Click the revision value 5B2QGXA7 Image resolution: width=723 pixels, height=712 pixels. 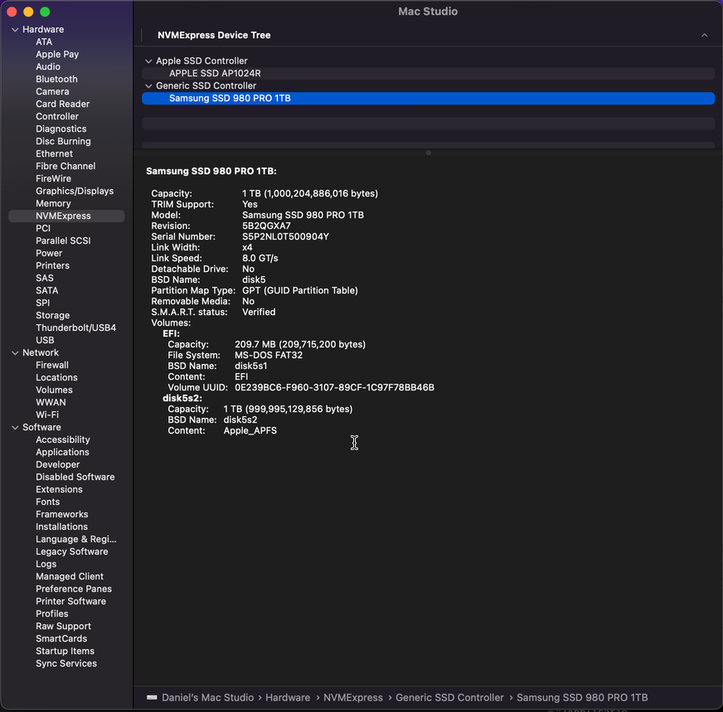266,226
